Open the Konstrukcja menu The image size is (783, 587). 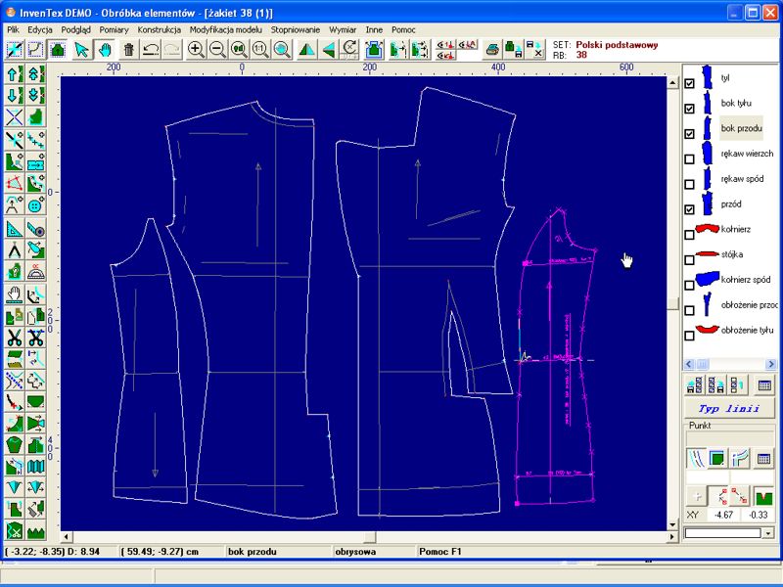160,30
